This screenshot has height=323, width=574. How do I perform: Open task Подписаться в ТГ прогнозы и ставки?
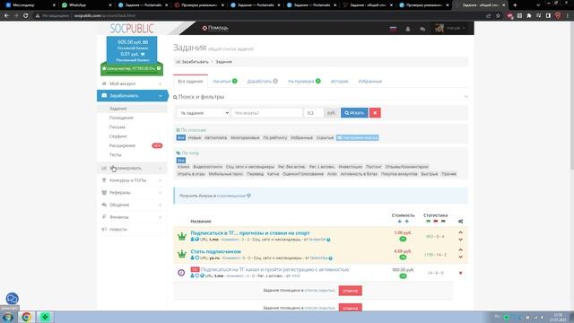click(250, 233)
